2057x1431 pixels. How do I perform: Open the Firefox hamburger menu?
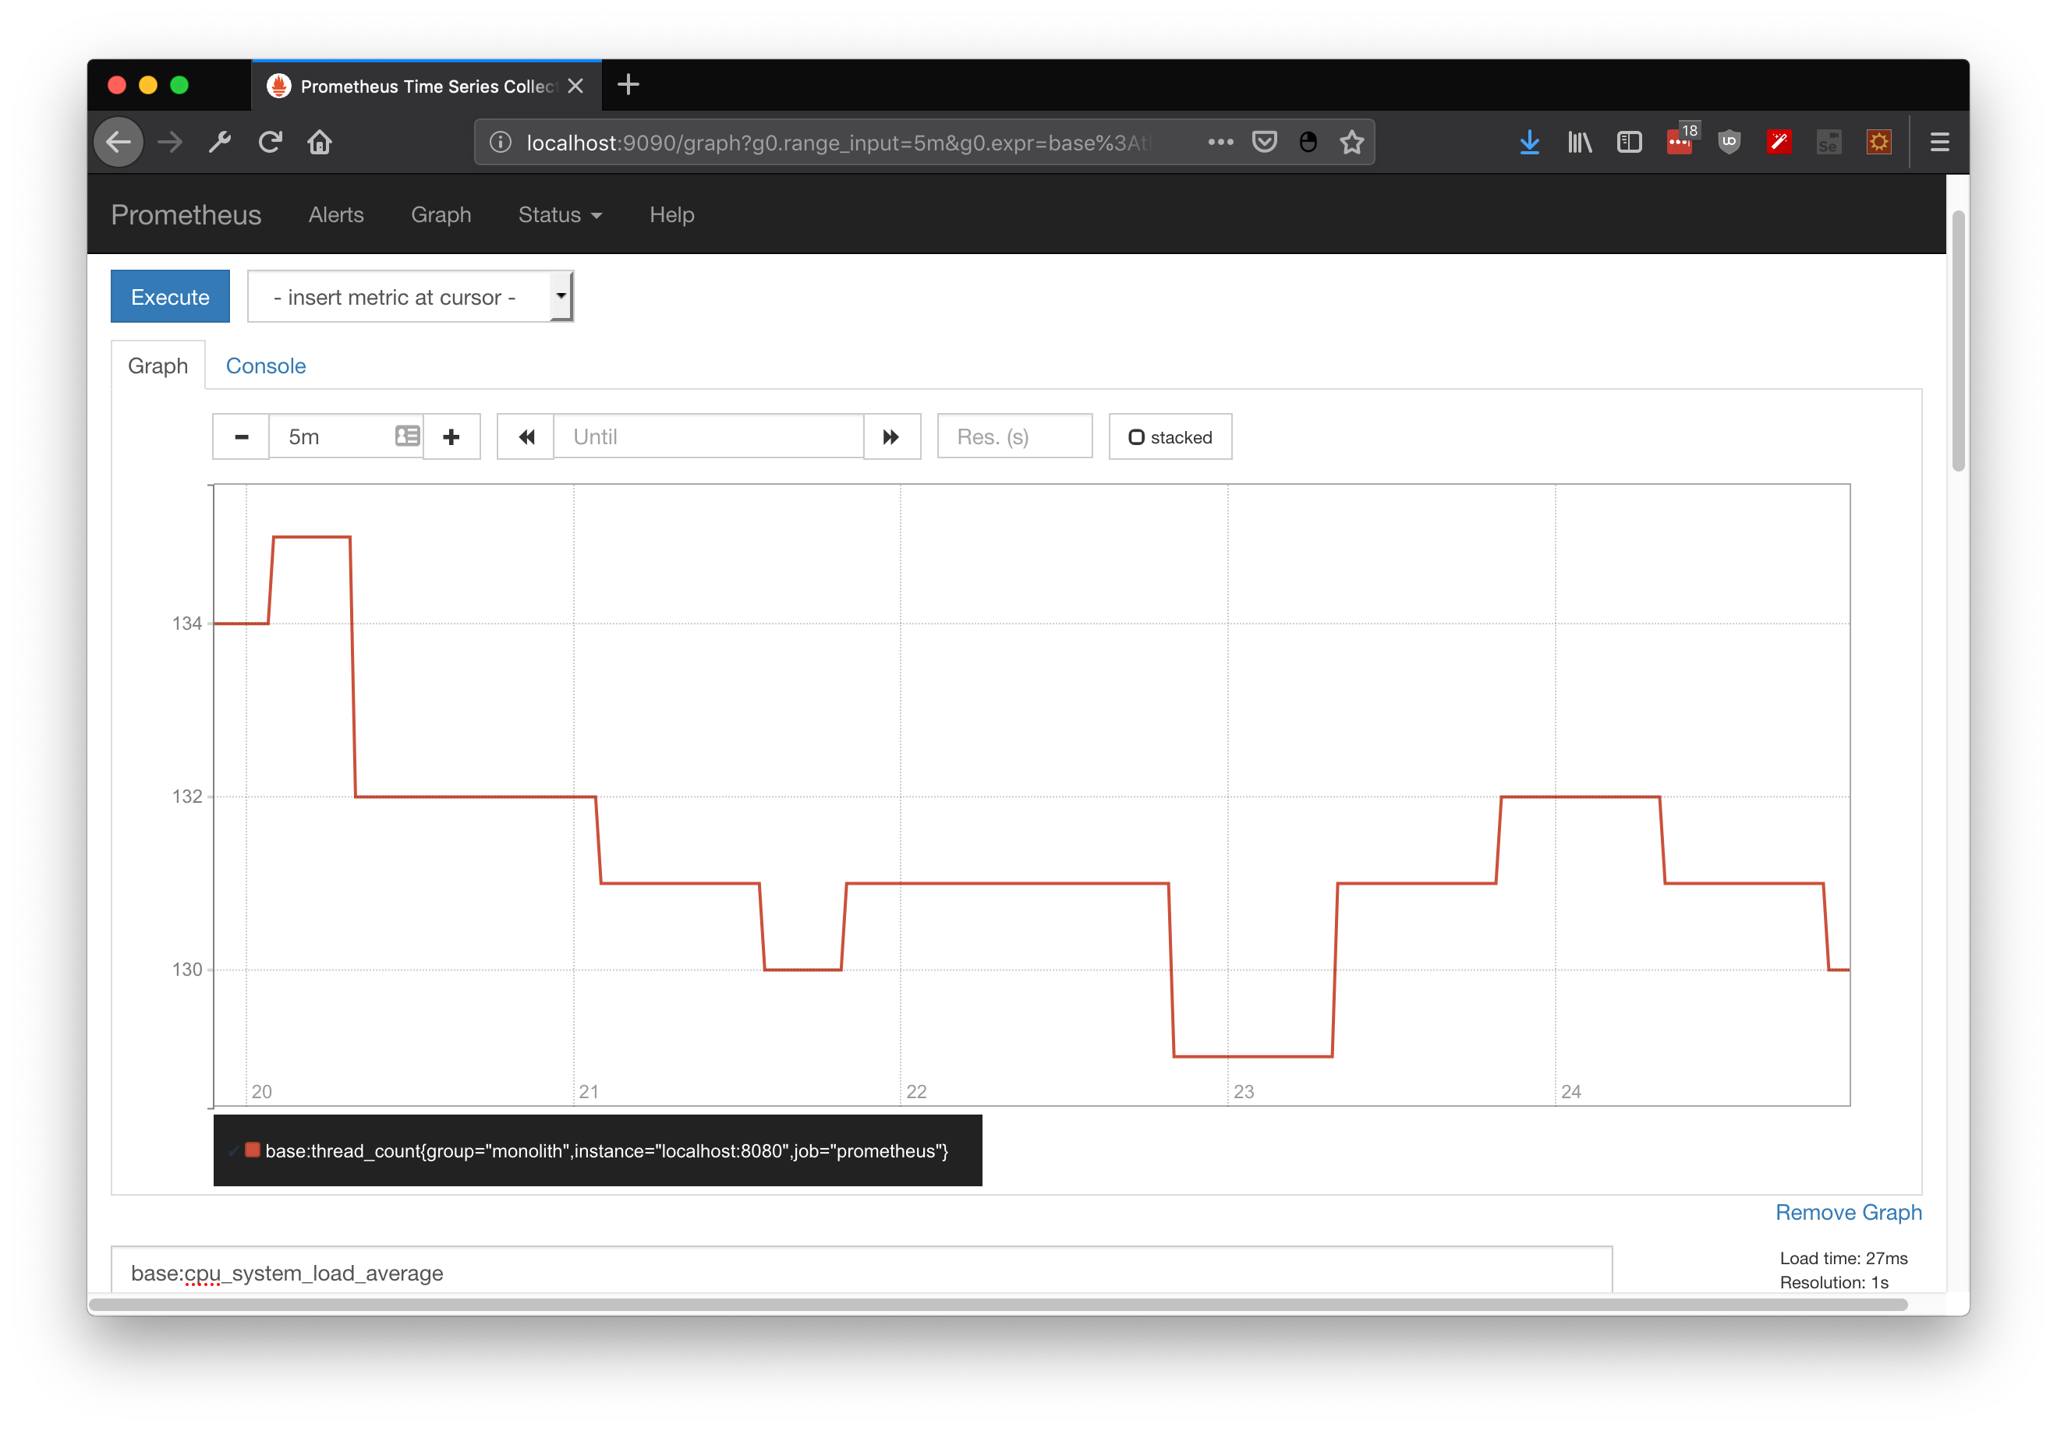(x=1938, y=142)
